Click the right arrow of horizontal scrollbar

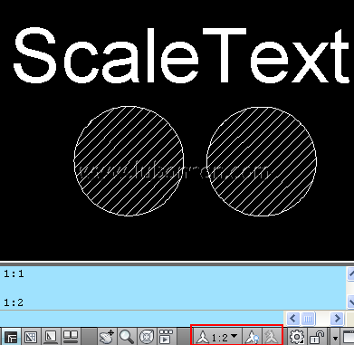click(337, 319)
